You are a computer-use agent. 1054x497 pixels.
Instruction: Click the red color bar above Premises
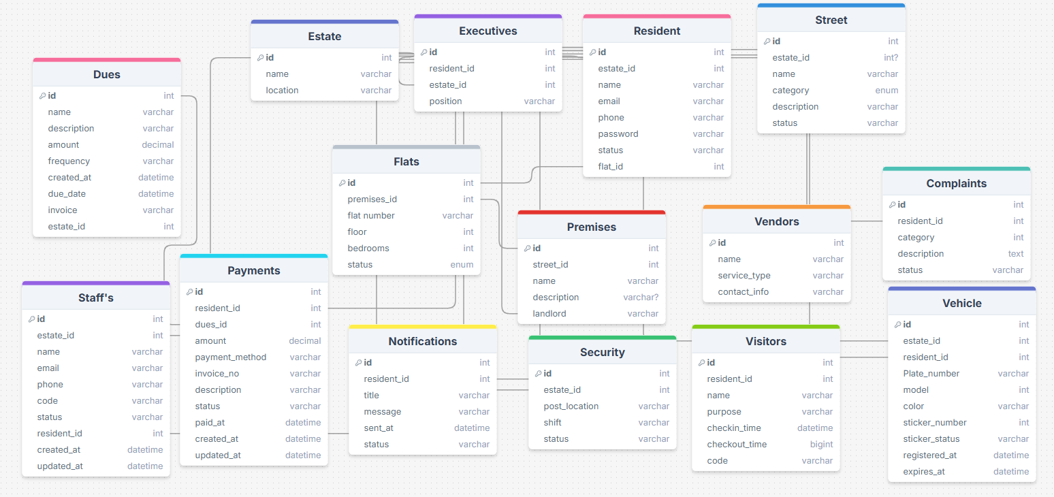coord(591,212)
